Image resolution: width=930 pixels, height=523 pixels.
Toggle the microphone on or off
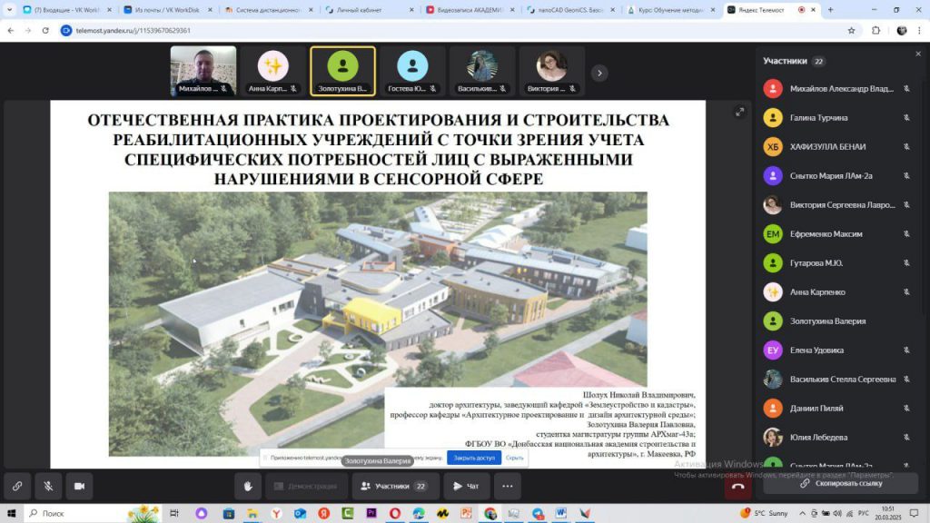(x=48, y=486)
